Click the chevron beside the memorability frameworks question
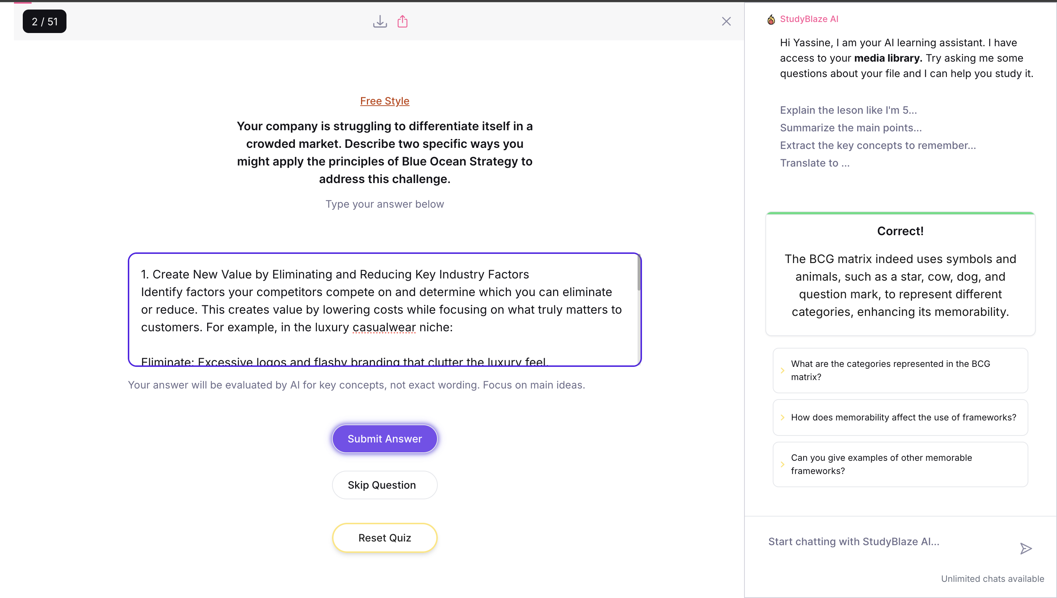This screenshot has width=1057, height=598. click(x=782, y=417)
